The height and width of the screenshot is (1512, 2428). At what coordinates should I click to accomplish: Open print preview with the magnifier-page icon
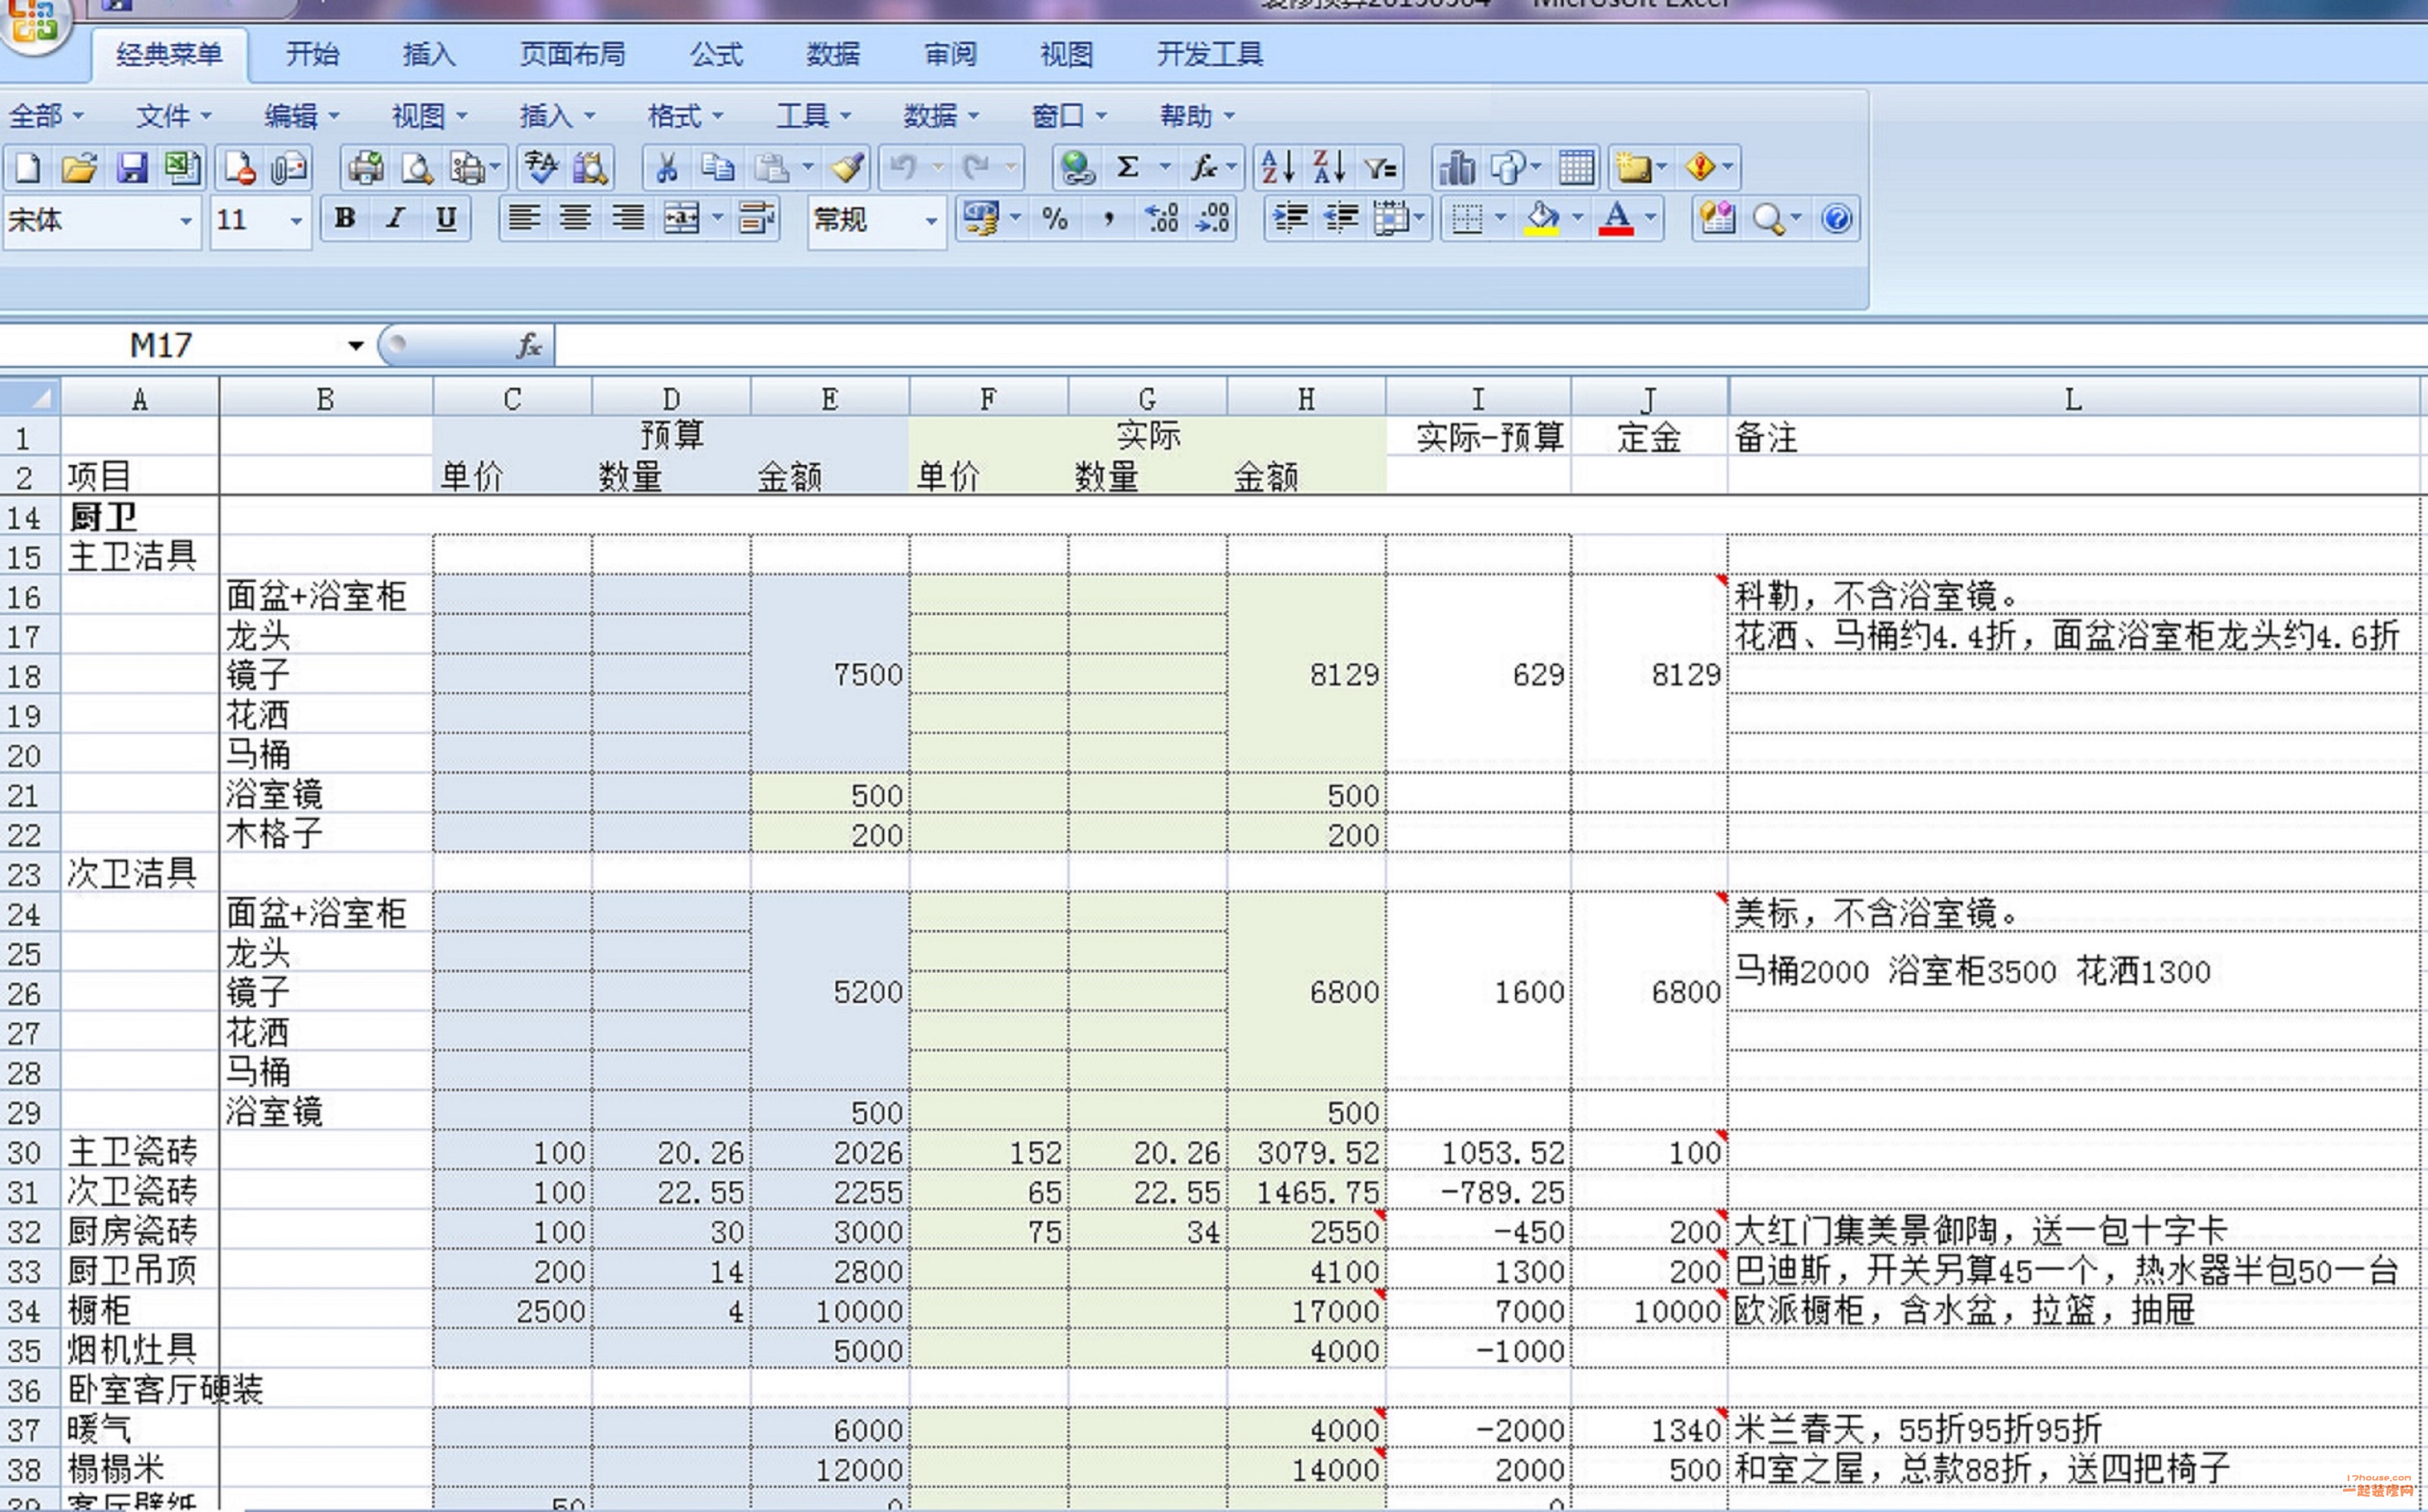[x=416, y=167]
